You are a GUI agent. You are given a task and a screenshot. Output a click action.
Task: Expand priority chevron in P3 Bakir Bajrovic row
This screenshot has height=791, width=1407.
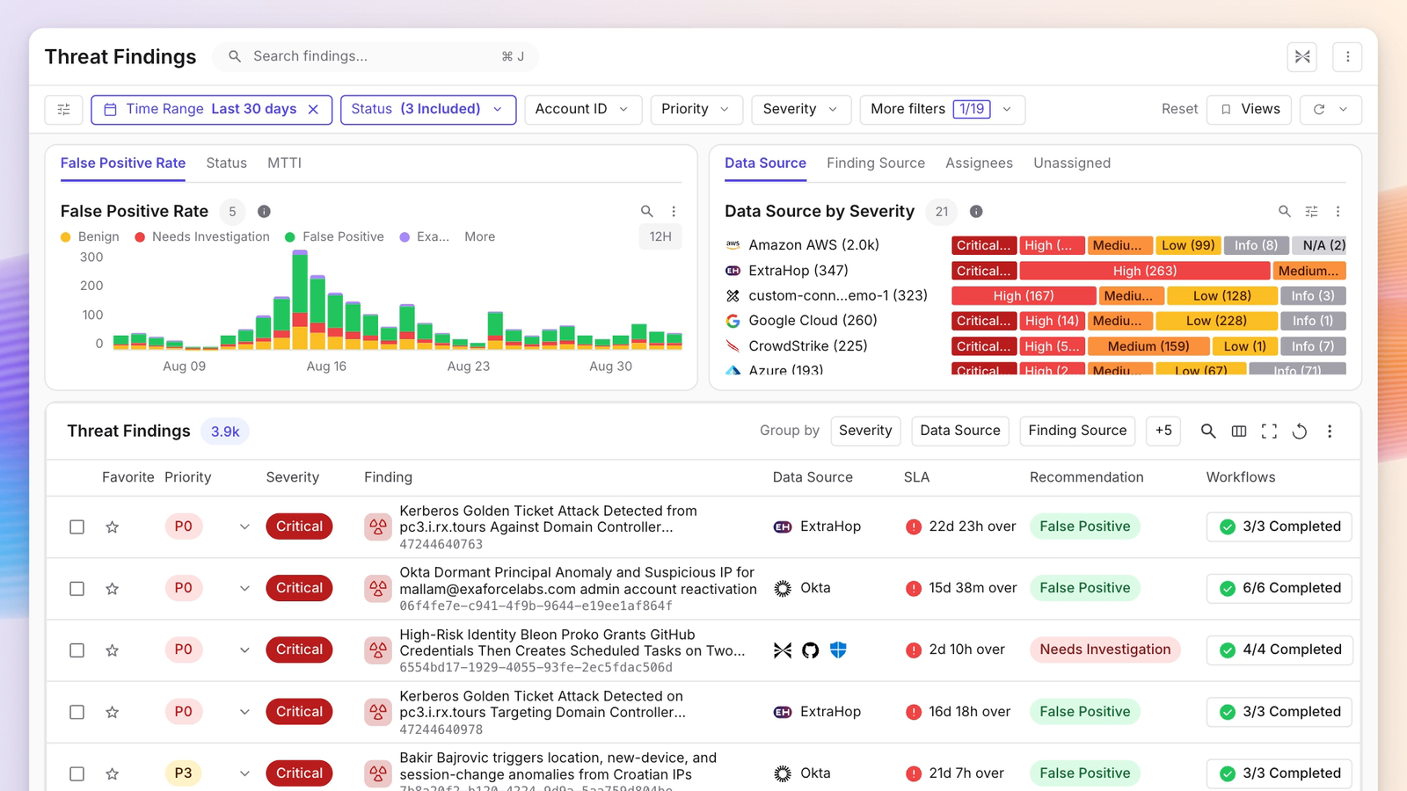[x=244, y=773]
